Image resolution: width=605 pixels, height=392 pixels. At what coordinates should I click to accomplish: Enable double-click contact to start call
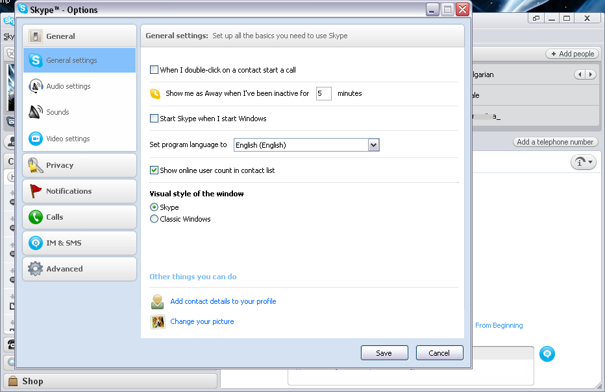[x=154, y=70]
